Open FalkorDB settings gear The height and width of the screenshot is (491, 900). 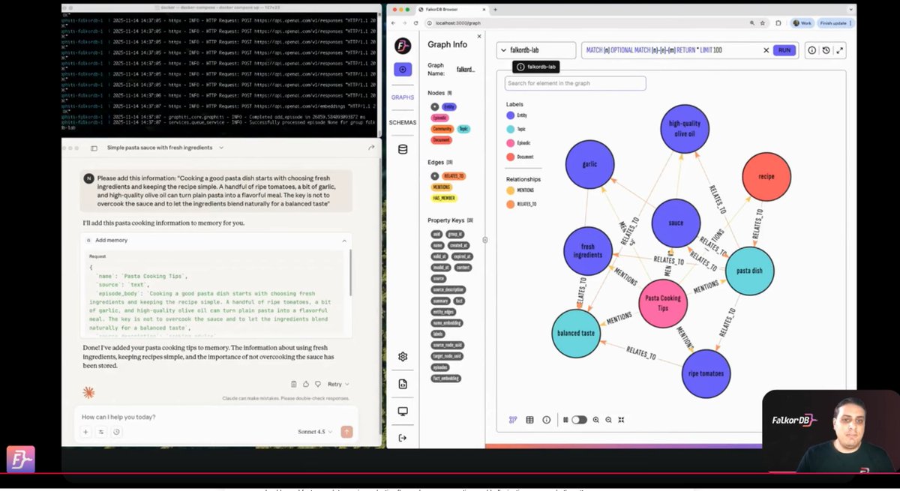pyautogui.click(x=403, y=357)
